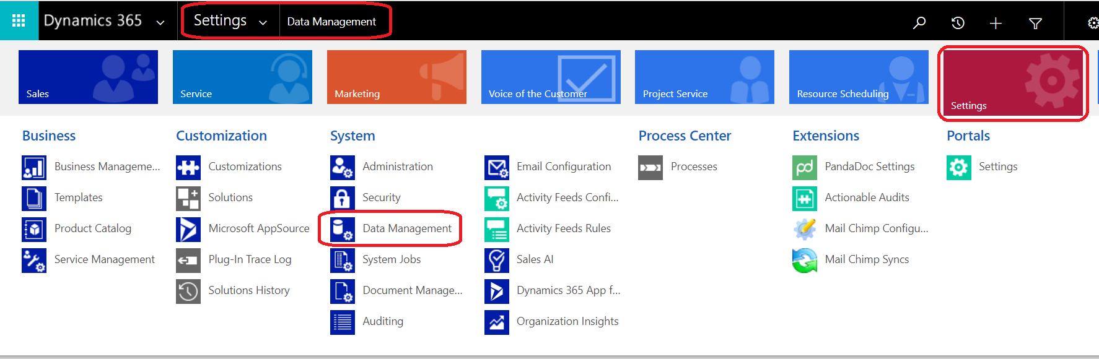Click the Plug-In Trace Log icon
1099x359 pixels.
coord(188,261)
